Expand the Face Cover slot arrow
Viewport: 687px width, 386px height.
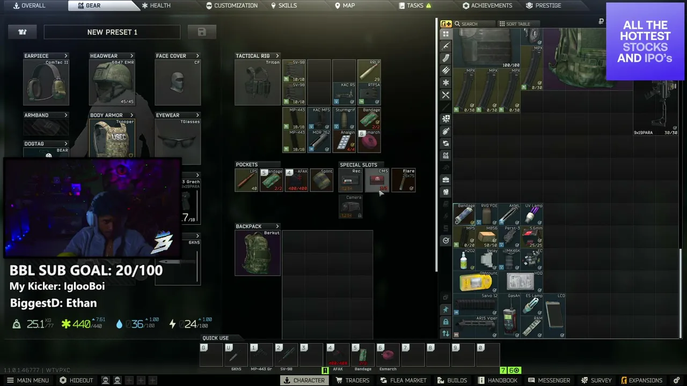pos(198,56)
